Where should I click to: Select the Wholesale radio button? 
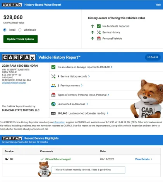(x=20, y=30)
